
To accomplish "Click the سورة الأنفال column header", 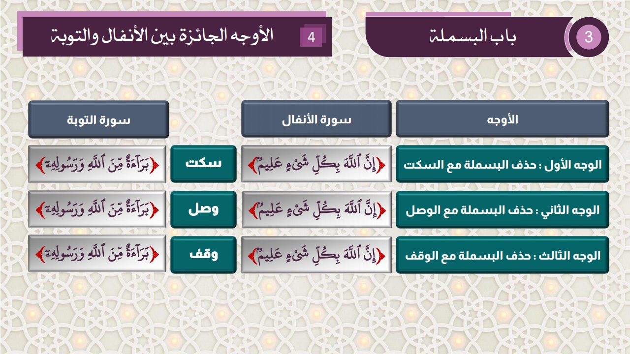I will pos(316,119).
